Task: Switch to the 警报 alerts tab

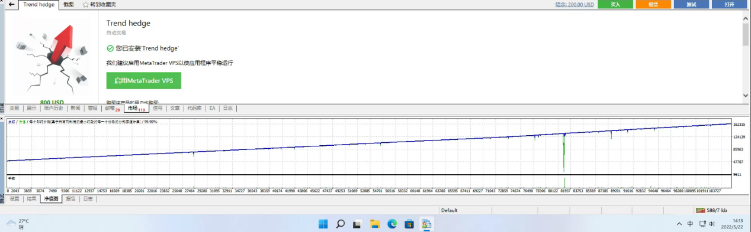Action: point(92,108)
